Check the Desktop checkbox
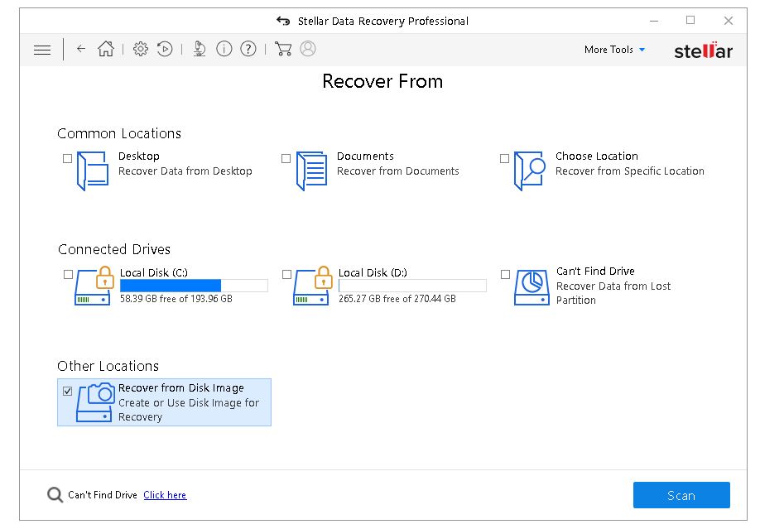Image resolution: width=760 pixels, height=529 pixels. click(67, 159)
